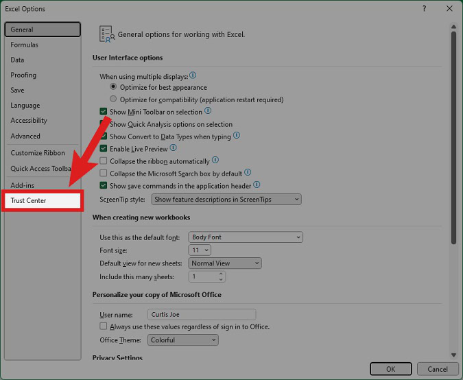Screen dimensions: 463x380
Task: Click the Include this many sheets field
Action: [x=207, y=276]
